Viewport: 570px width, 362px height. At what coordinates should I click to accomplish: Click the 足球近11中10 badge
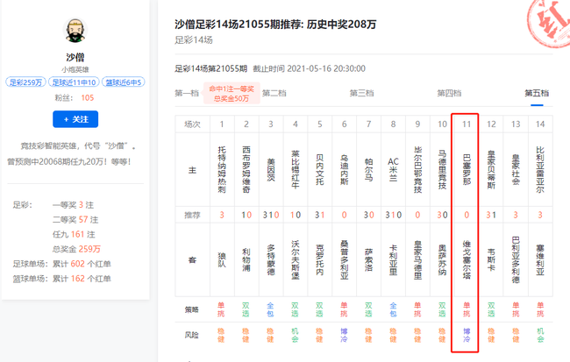[x=74, y=82]
